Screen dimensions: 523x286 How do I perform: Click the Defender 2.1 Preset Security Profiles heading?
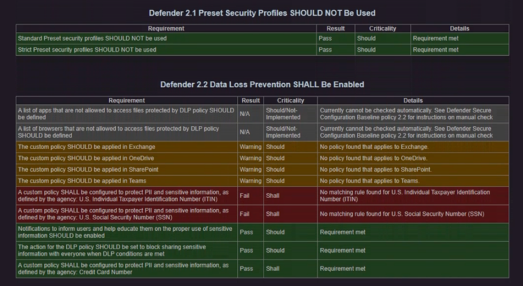(261, 13)
